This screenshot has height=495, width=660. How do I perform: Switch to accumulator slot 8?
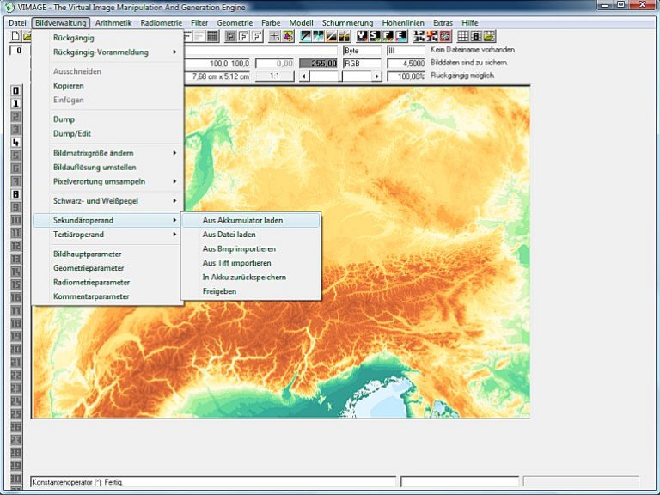pos(15,193)
